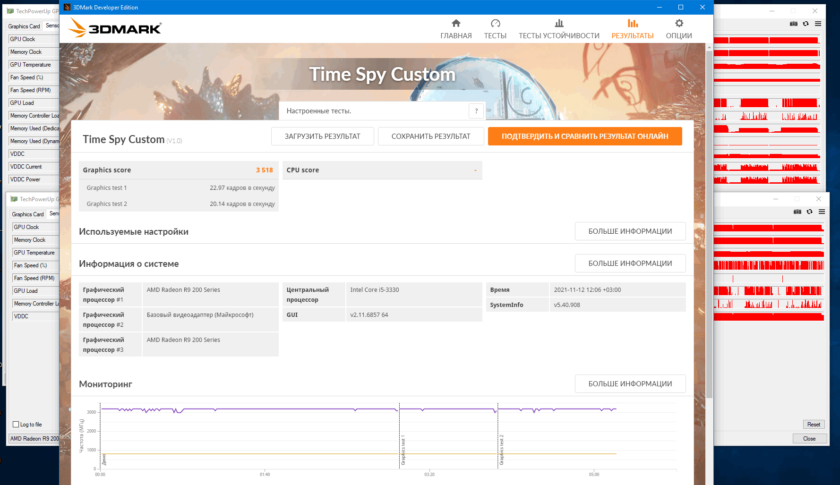The width and height of the screenshot is (840, 485).
Task: Enable the Log to file checkbox
Action: click(x=16, y=425)
